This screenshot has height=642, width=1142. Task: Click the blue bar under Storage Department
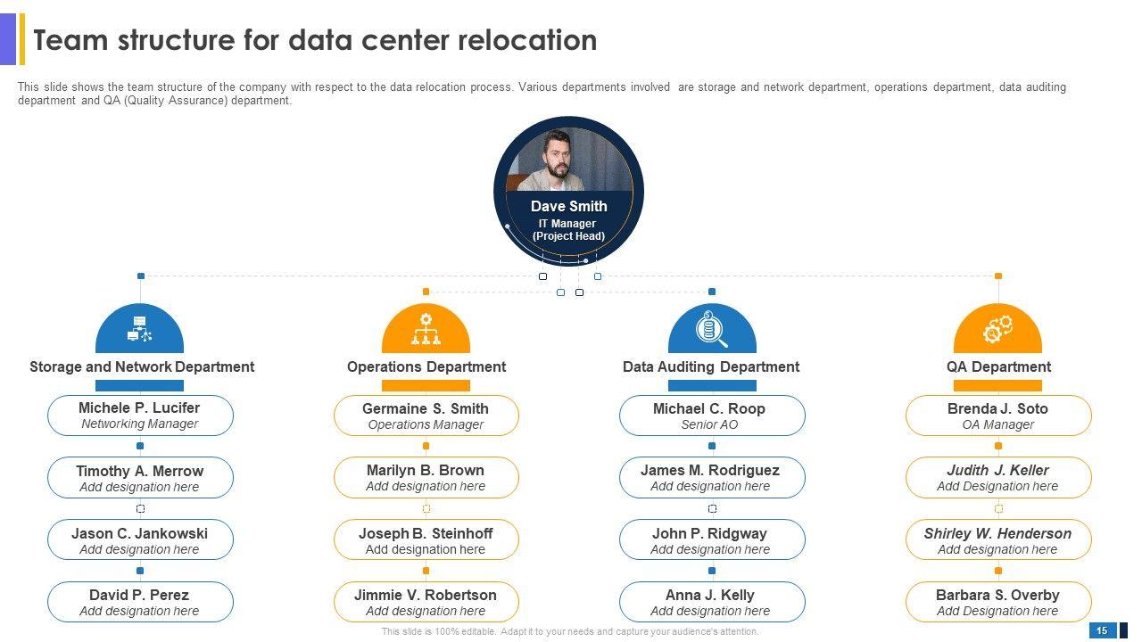coord(139,386)
